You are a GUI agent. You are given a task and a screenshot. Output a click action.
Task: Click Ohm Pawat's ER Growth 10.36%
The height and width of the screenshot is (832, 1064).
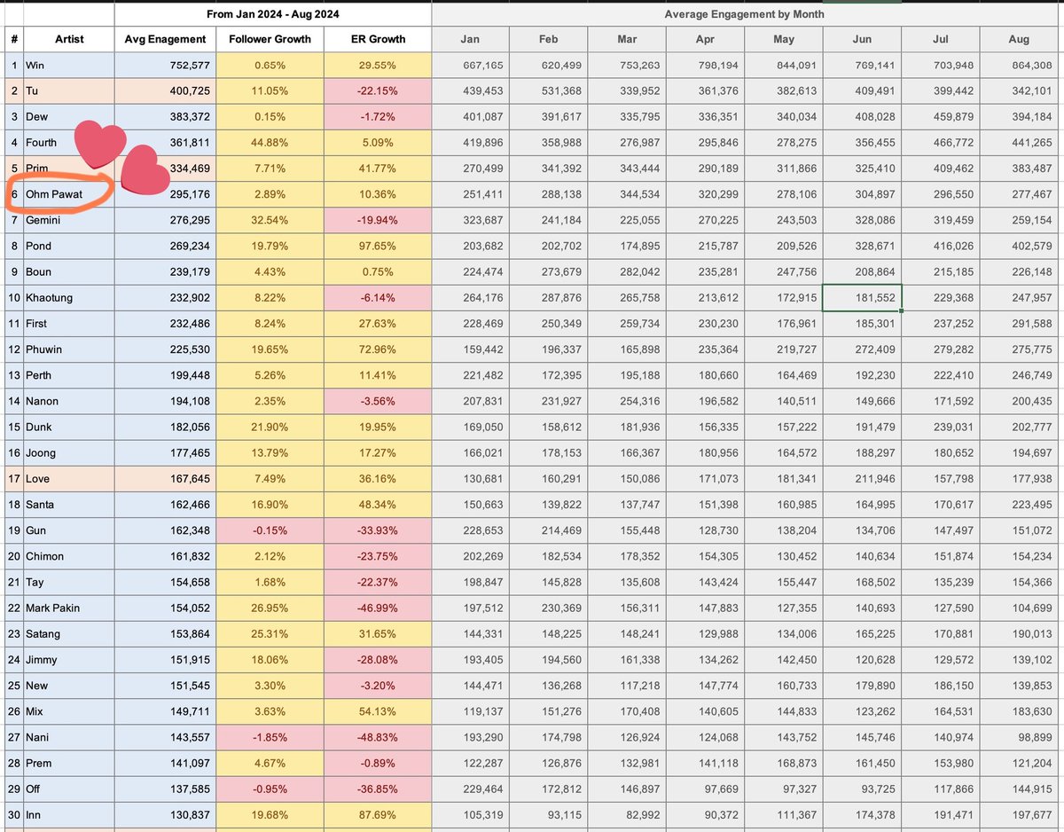(x=377, y=193)
